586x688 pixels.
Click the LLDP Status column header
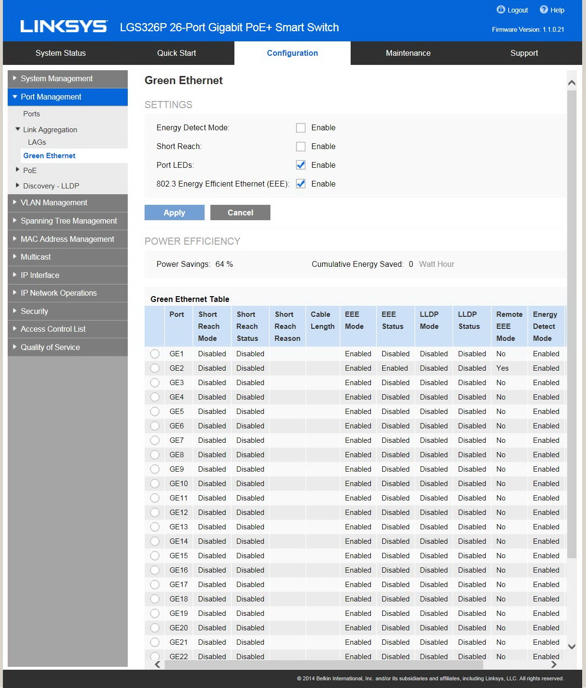472,326
